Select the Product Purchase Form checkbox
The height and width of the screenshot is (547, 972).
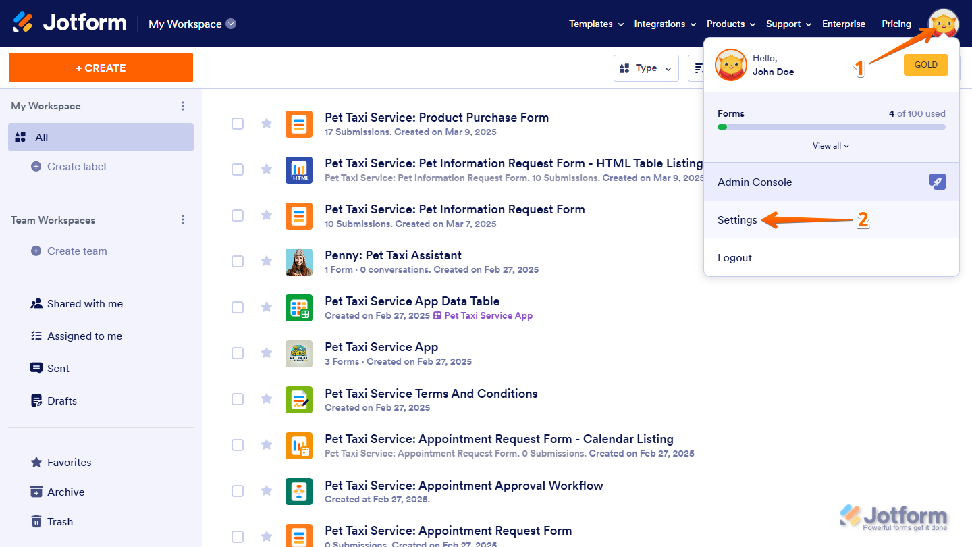pos(238,124)
